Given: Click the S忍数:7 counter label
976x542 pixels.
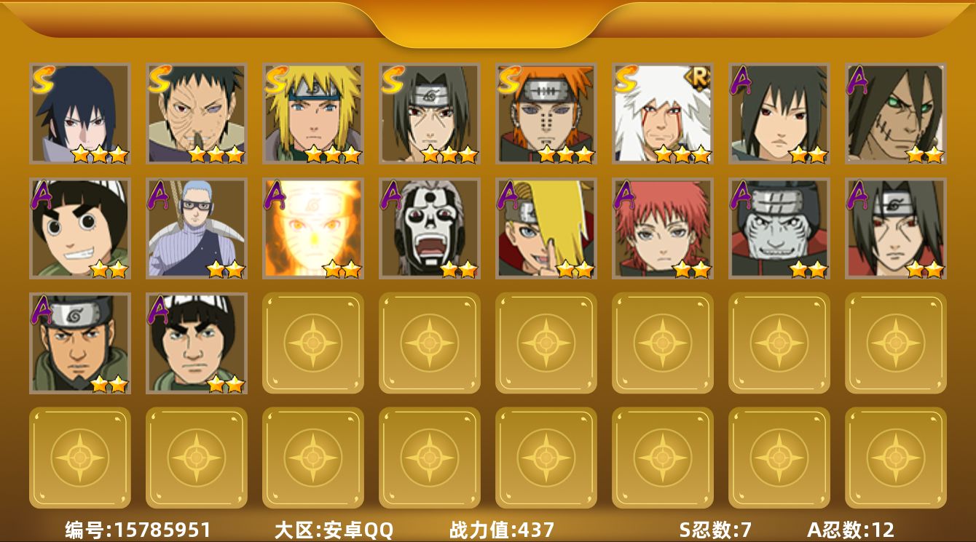Looking at the screenshot, I should pos(715,530).
